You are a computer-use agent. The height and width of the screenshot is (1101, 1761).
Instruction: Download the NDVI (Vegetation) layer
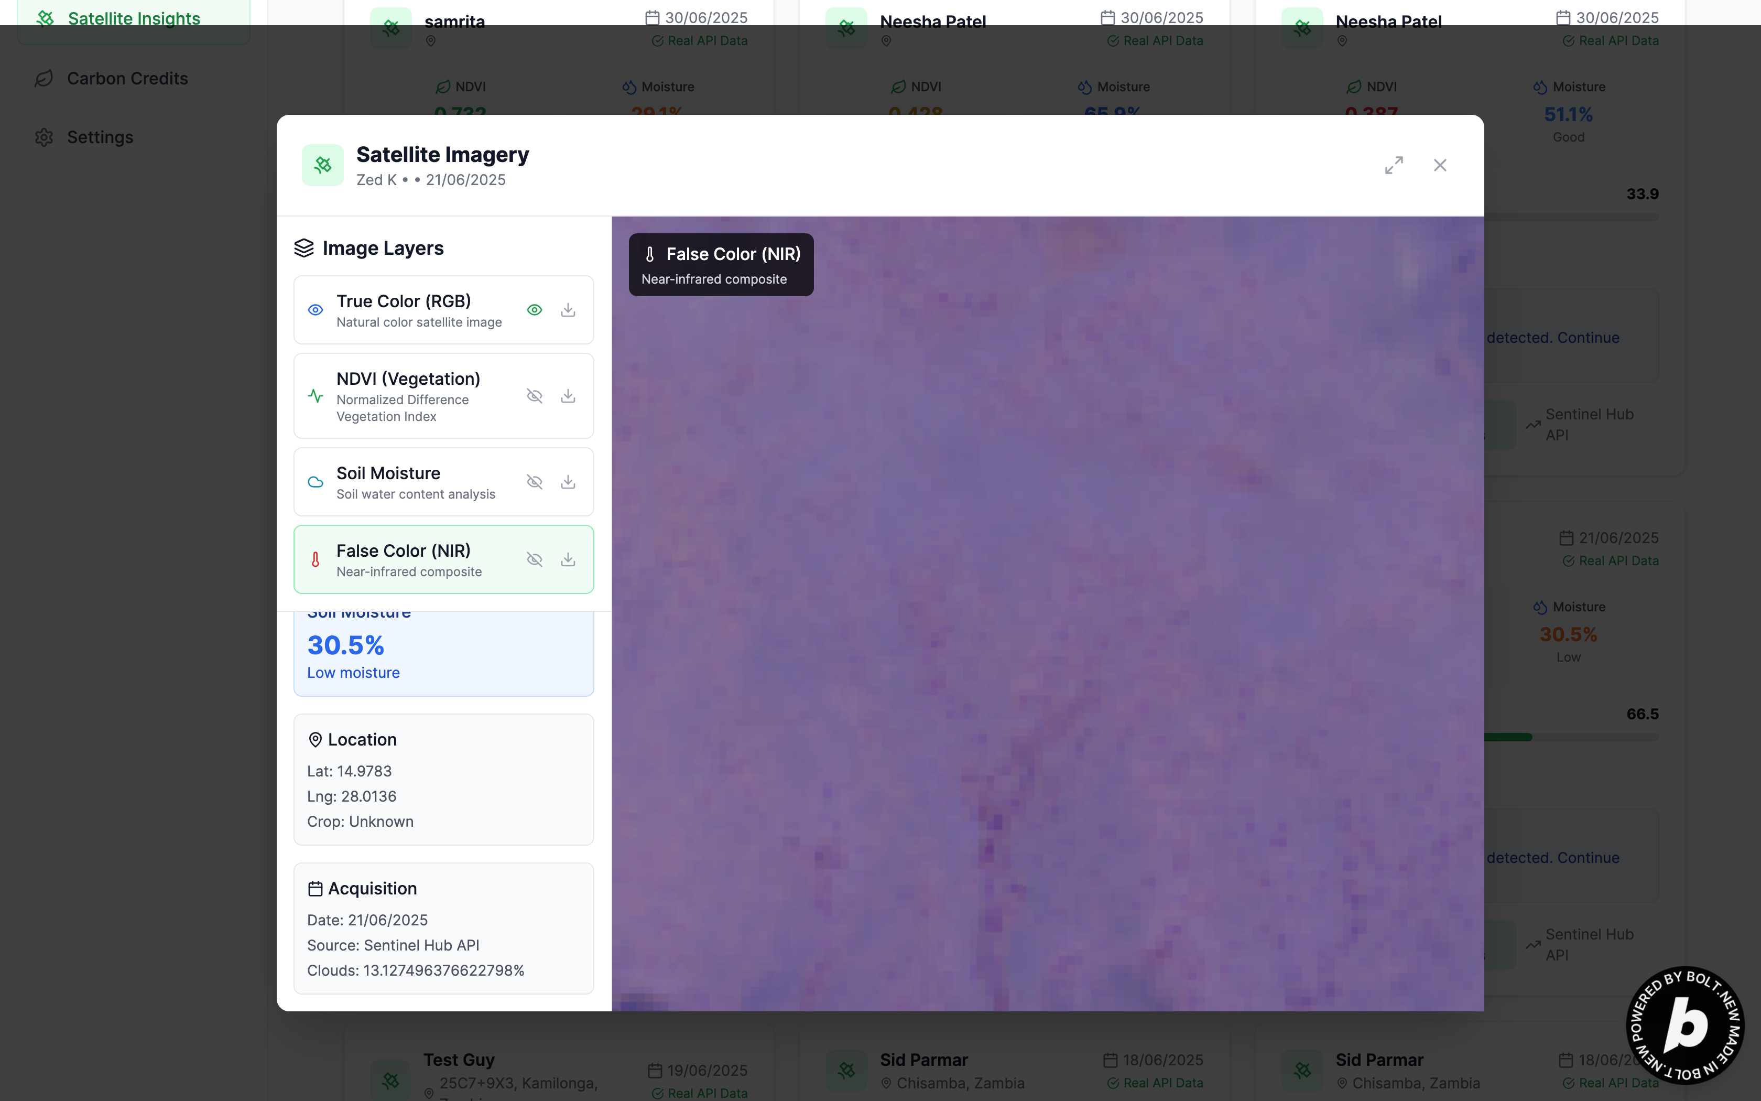point(568,396)
